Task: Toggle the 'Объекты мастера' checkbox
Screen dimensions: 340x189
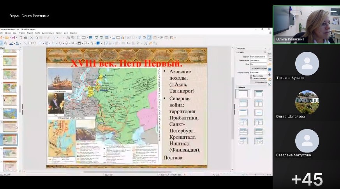Action: click(x=251, y=79)
